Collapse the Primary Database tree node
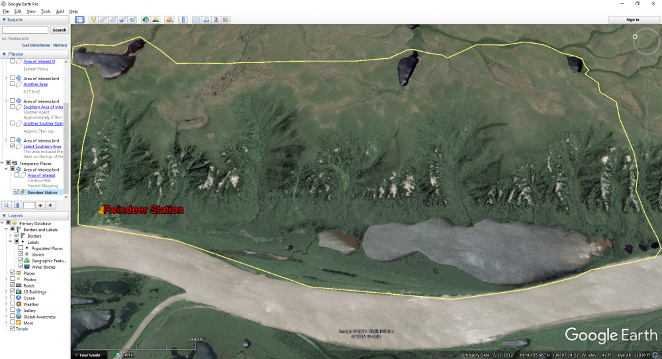Image resolution: width=662 pixels, height=359 pixels. pyautogui.click(x=2, y=223)
